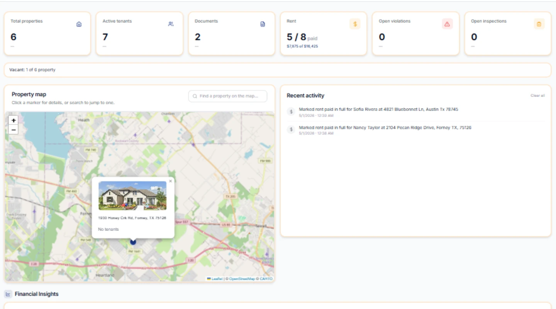This screenshot has height=309, width=556.
Task: Click the Recent activity heading
Action: pos(305,95)
